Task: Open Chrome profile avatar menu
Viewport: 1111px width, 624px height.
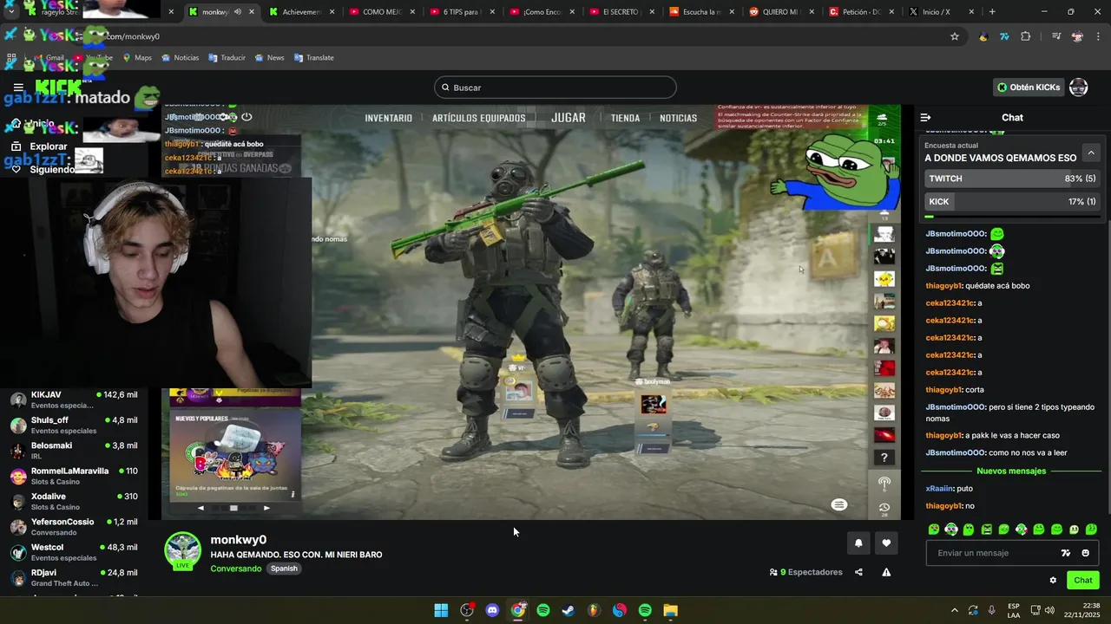Action: [x=1077, y=36]
